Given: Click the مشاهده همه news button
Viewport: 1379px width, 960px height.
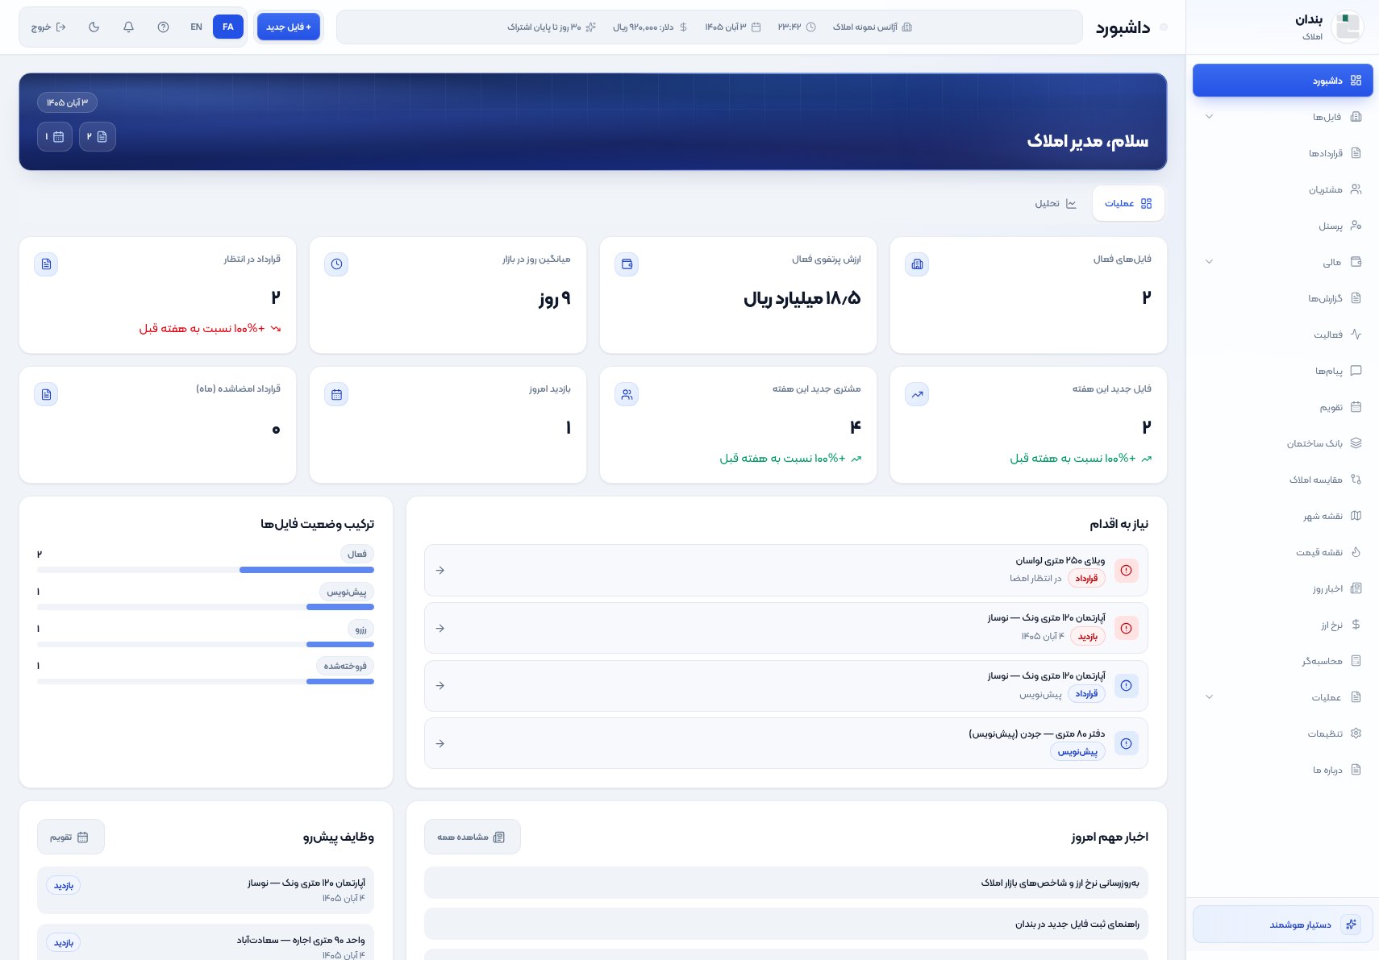Looking at the screenshot, I should point(472,837).
